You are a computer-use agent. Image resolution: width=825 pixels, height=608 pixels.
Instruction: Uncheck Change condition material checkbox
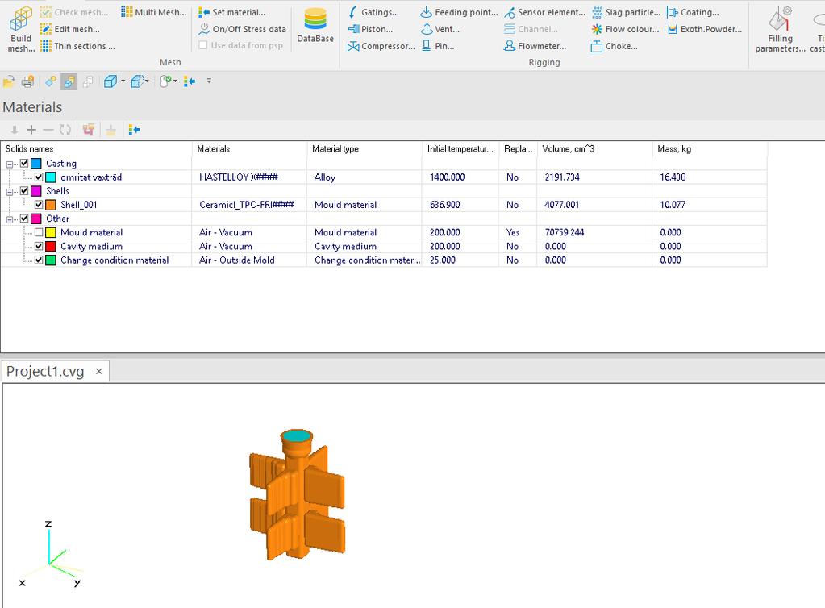39,260
